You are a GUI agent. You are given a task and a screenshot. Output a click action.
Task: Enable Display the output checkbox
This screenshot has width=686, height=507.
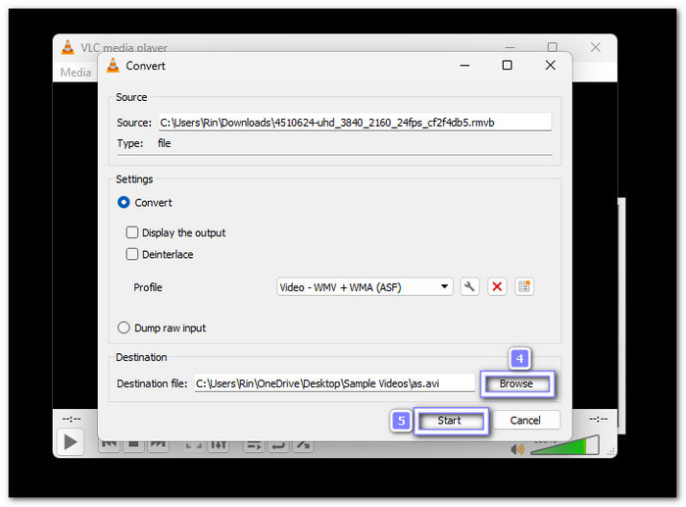[x=132, y=232]
